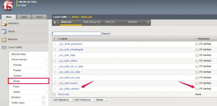This screenshot has width=217, height=106.
Task: Click the plus icon next to Monitors
Action: point(43,97)
